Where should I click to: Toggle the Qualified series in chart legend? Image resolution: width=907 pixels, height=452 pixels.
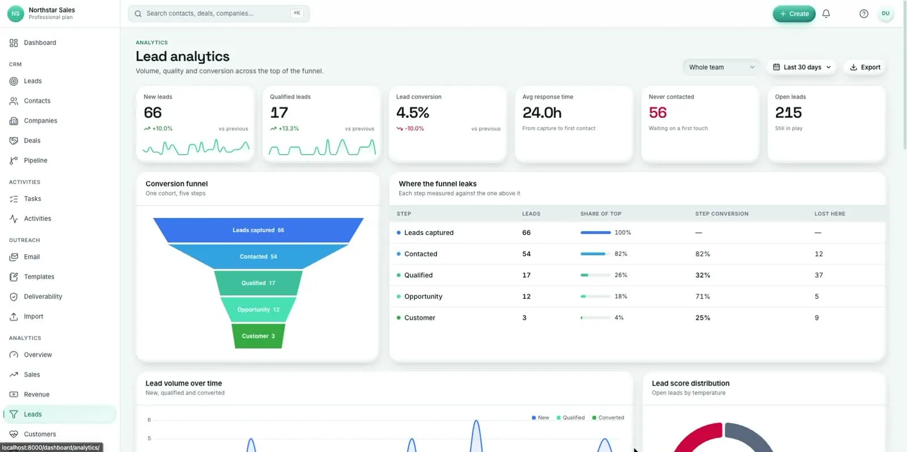570,418
